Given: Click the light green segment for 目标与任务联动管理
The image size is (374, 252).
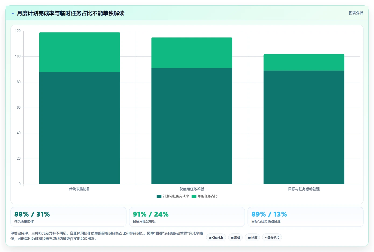Looking at the screenshot, I should point(304,63).
